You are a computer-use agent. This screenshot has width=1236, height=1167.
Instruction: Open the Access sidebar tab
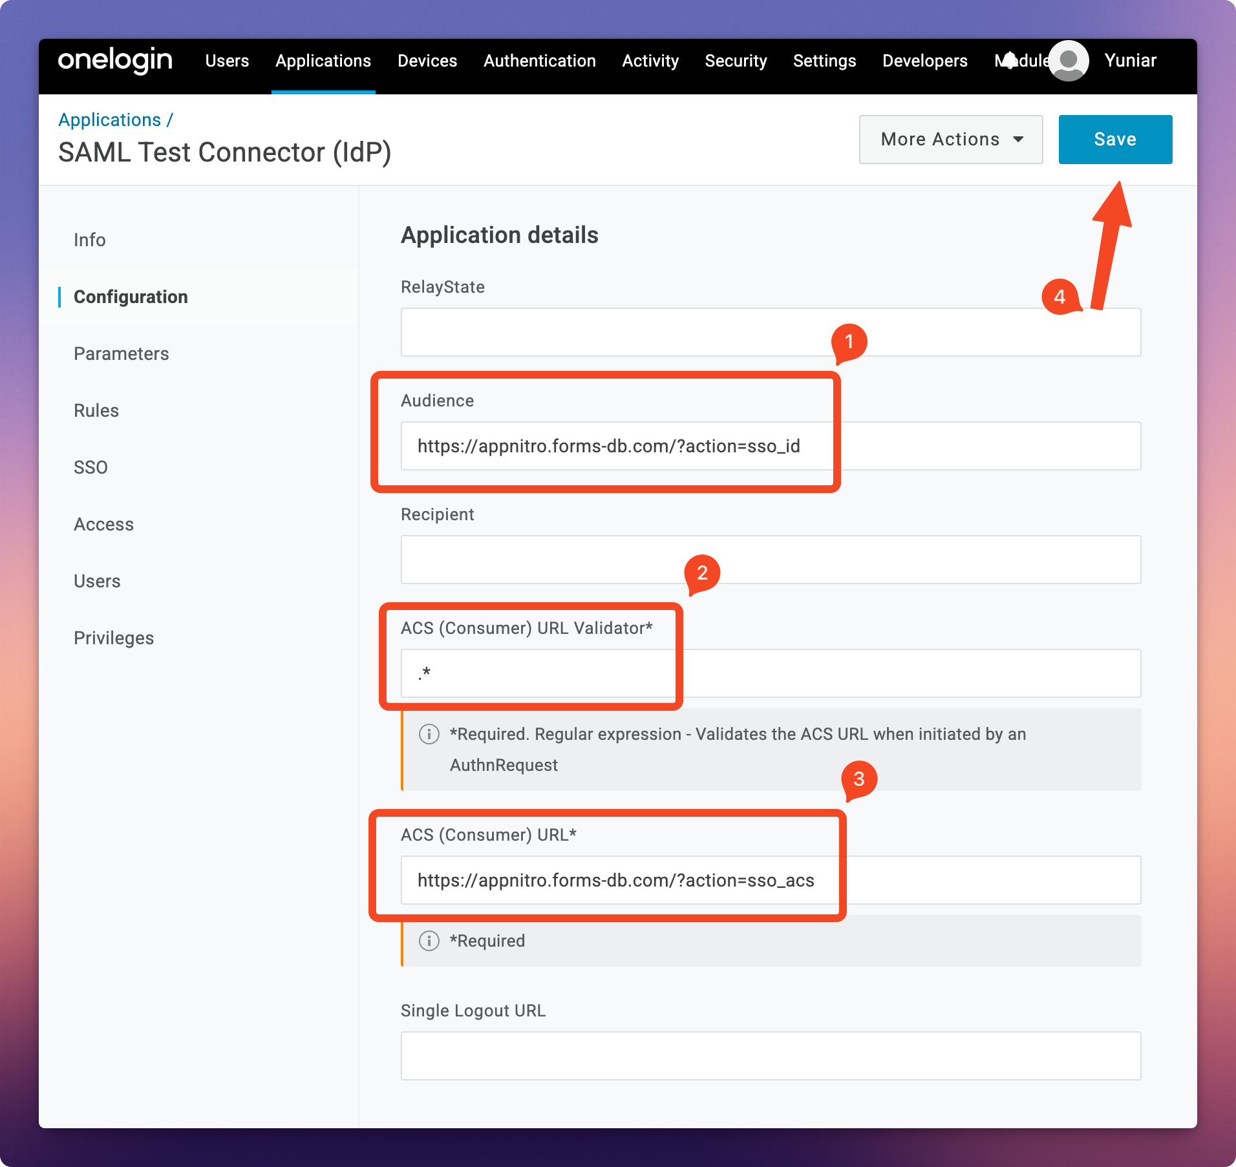pyautogui.click(x=104, y=524)
